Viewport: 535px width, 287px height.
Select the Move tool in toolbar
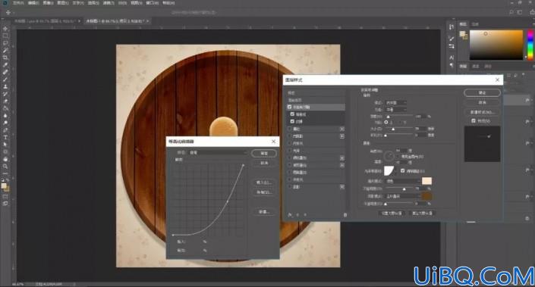pyautogui.click(x=5, y=29)
